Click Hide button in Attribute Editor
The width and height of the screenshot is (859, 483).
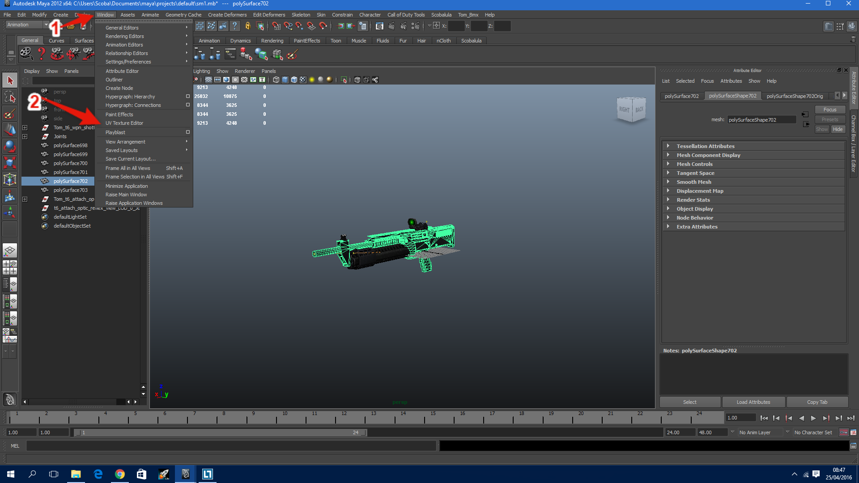point(838,129)
